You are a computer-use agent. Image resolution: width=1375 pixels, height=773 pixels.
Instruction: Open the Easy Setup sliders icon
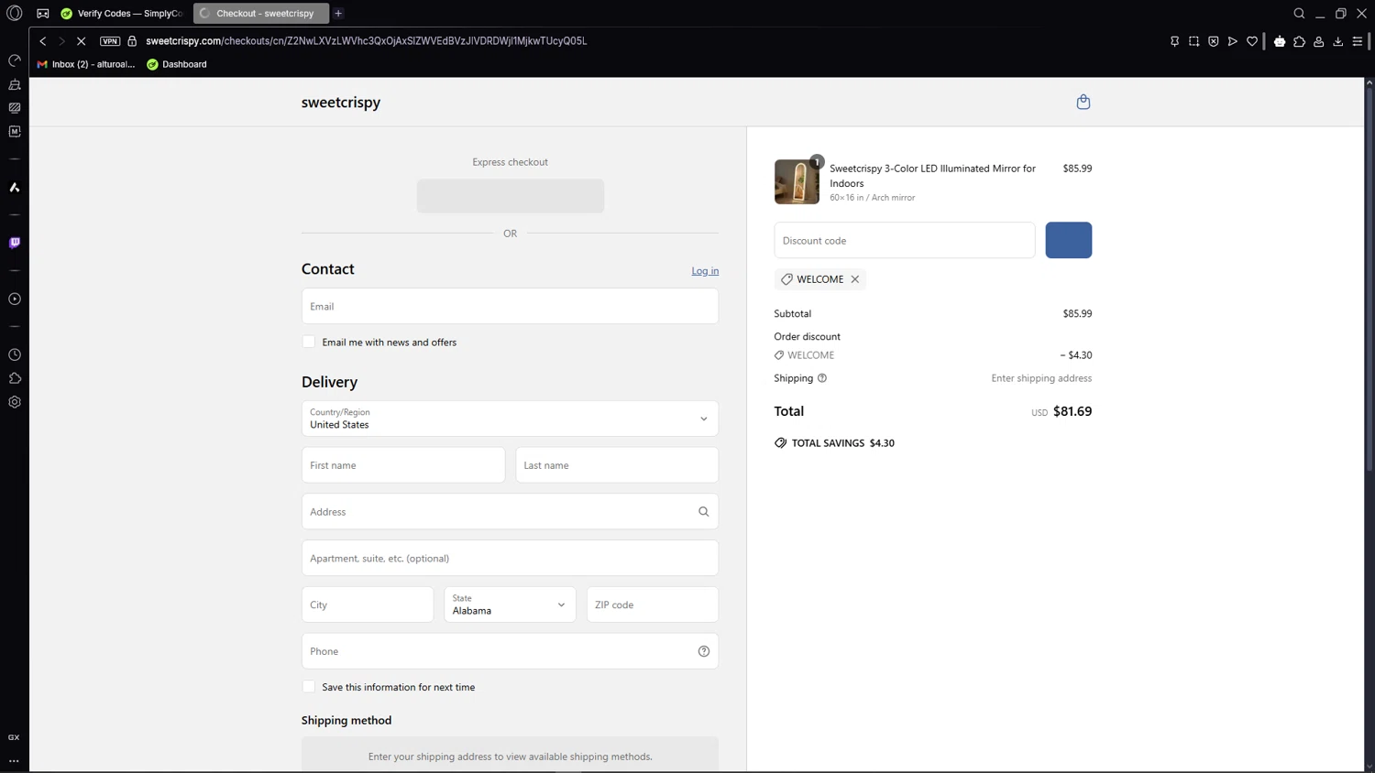[1358, 41]
